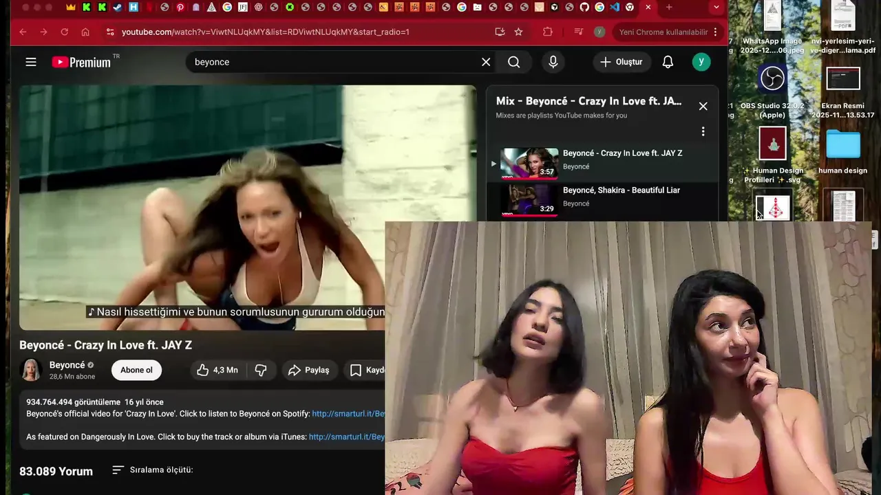This screenshot has width=881, height=495.
Task: Switch to the Pinterest tab
Action: pyautogui.click(x=180, y=7)
